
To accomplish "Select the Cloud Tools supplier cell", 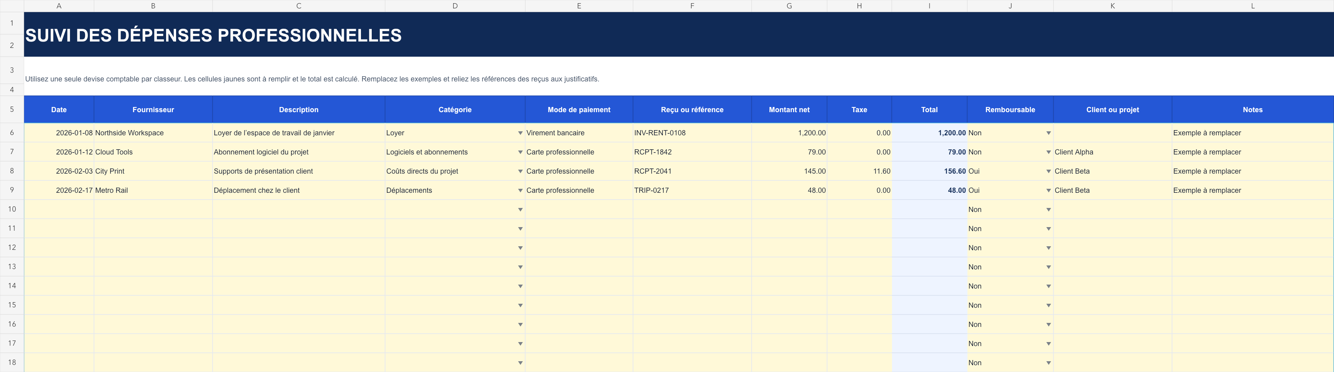I will coord(153,152).
